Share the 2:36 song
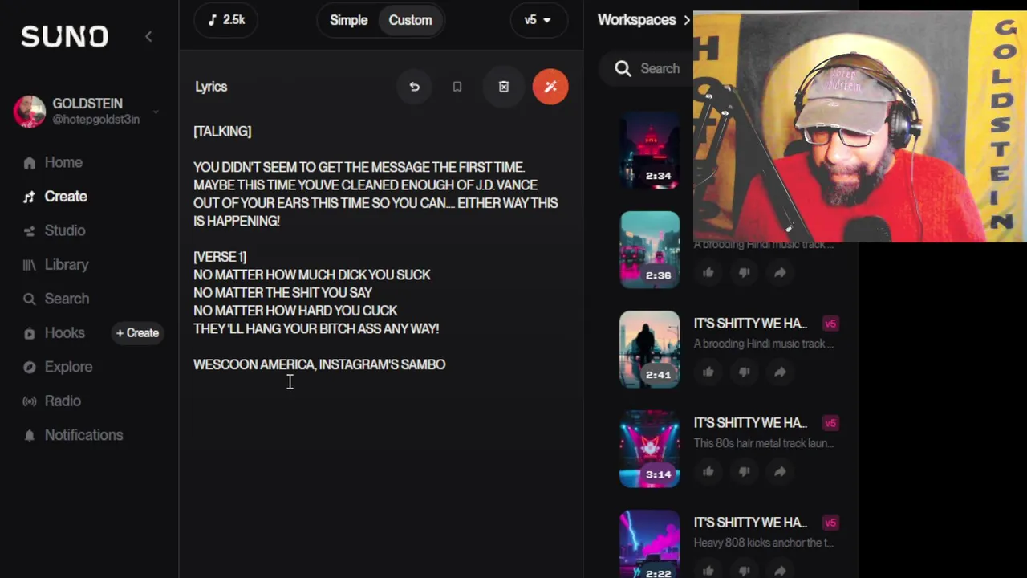 pyautogui.click(x=780, y=273)
